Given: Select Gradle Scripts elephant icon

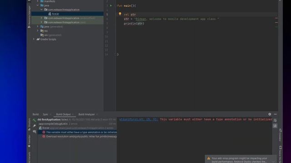Looking at the screenshot, I should (38, 39).
